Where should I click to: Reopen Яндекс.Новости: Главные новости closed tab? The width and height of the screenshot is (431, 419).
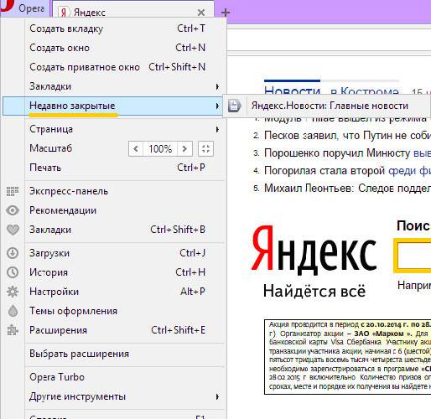click(326, 106)
